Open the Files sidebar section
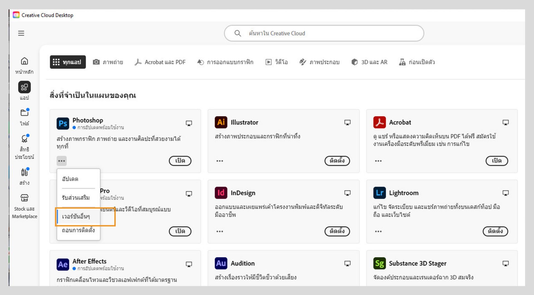 [24, 113]
